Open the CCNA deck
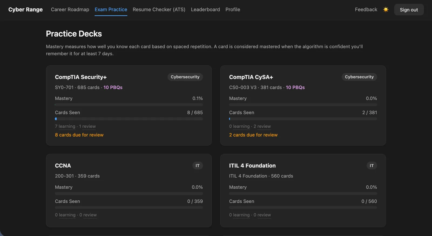The height and width of the screenshot is (236, 432). [x=129, y=190]
